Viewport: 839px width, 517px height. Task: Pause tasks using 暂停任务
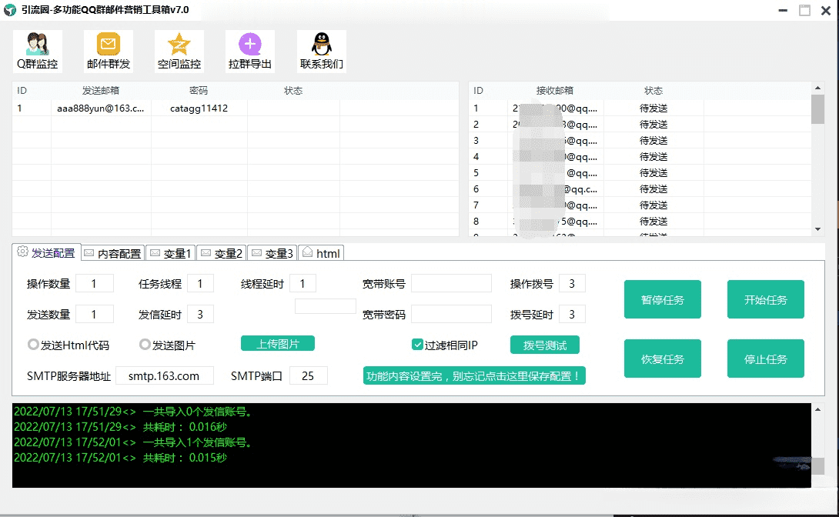pos(662,299)
